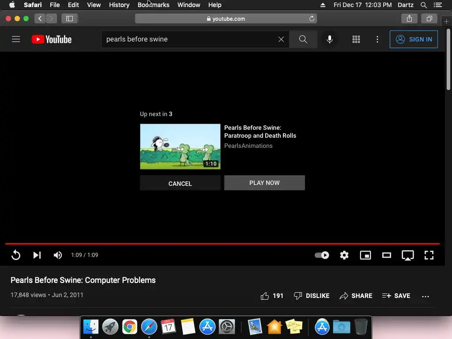Open the Help menu
The image size is (452, 339).
click(215, 5)
